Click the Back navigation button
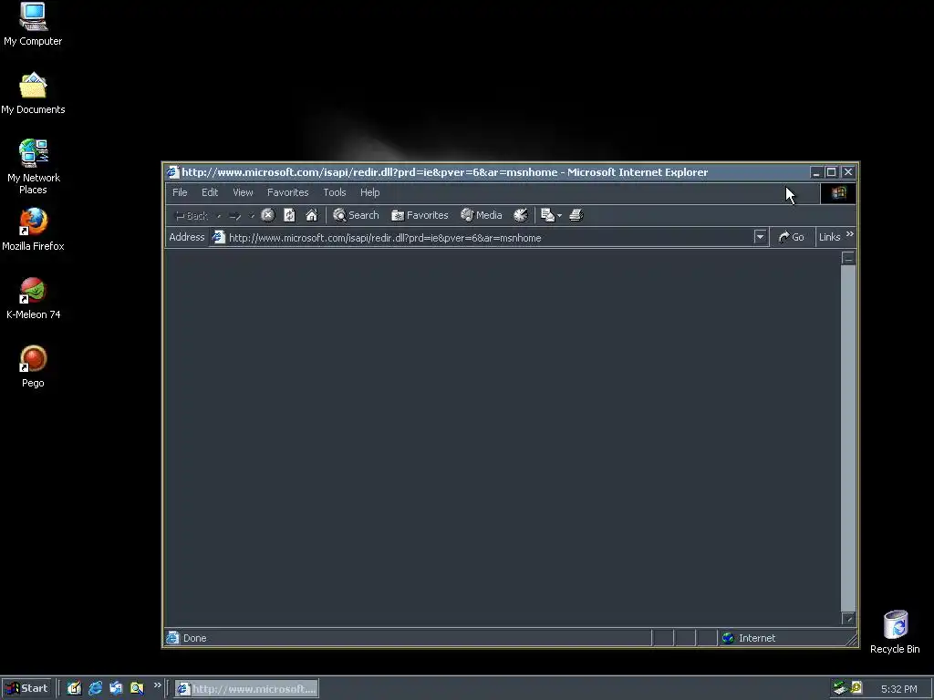Viewport: 934px width, 700px height. pos(191,215)
